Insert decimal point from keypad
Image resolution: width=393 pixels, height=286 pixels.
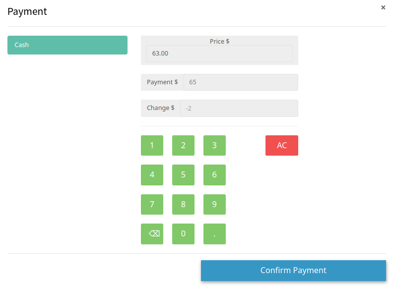pos(214,234)
